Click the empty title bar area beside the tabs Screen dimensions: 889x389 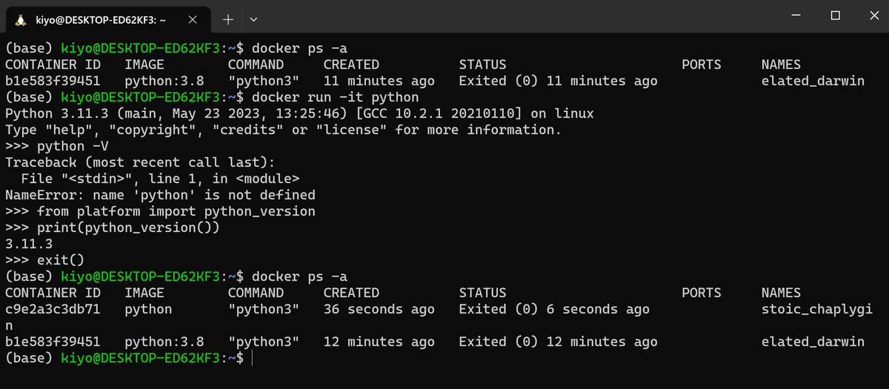pos(519,16)
